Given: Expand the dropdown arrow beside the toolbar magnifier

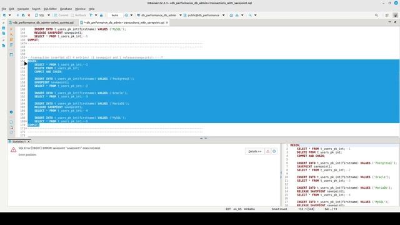Looking at the screenshot, I should click(256, 15).
